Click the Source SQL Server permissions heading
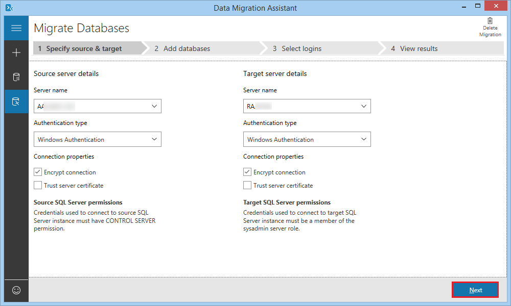The width and height of the screenshot is (511, 306). point(78,202)
